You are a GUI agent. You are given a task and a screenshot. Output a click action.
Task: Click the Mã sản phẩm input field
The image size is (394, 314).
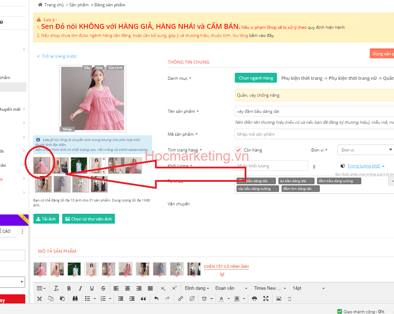pyautogui.click(x=314, y=134)
